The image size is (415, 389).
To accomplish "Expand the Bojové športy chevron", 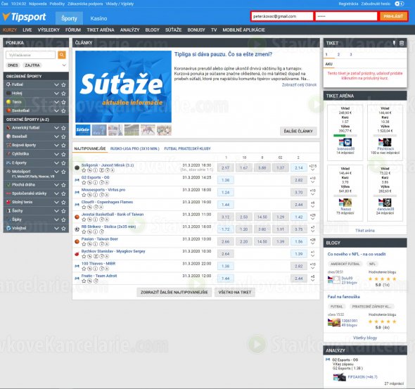I will coord(56,146).
